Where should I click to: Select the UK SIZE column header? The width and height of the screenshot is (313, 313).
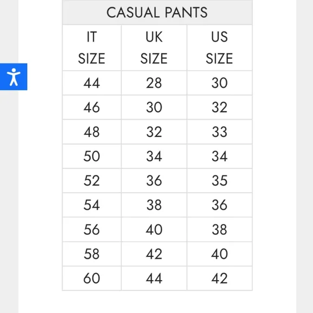154,47
